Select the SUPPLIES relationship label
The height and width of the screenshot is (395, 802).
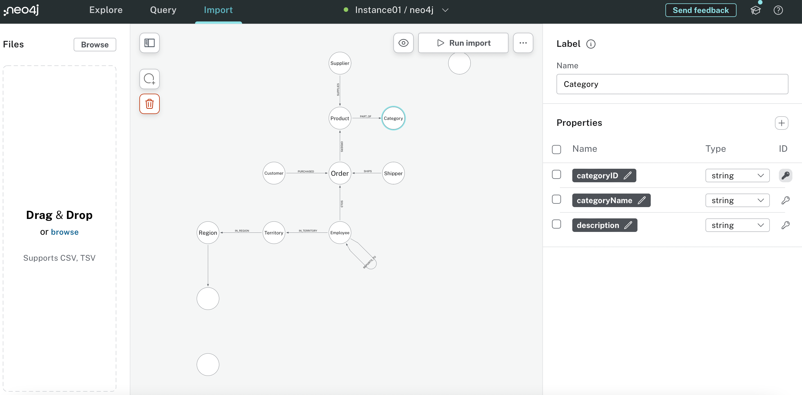point(338,89)
